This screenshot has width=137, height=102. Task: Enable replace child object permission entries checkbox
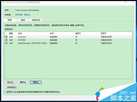click(x=5, y=92)
